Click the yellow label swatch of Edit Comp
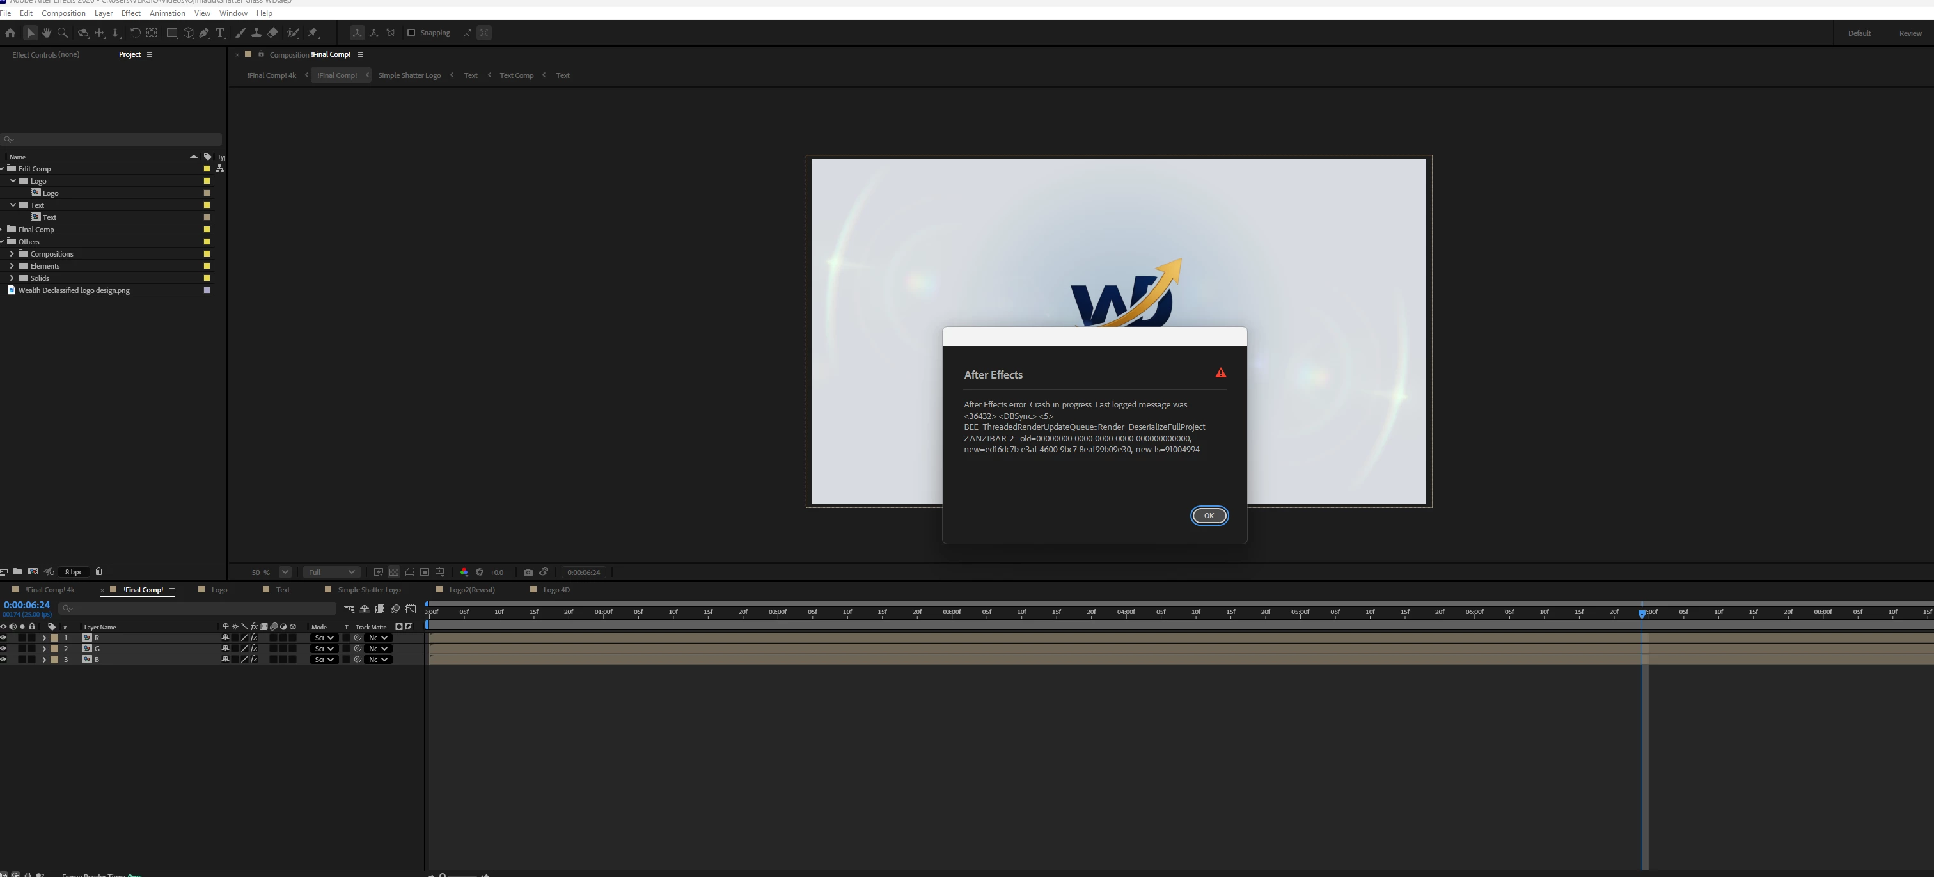 tap(207, 169)
